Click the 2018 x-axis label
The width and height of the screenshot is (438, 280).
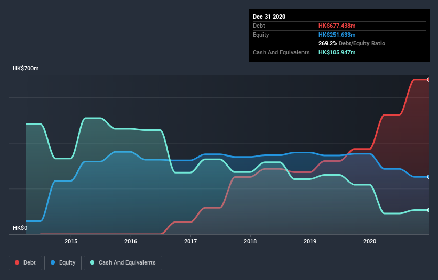[x=250, y=241]
